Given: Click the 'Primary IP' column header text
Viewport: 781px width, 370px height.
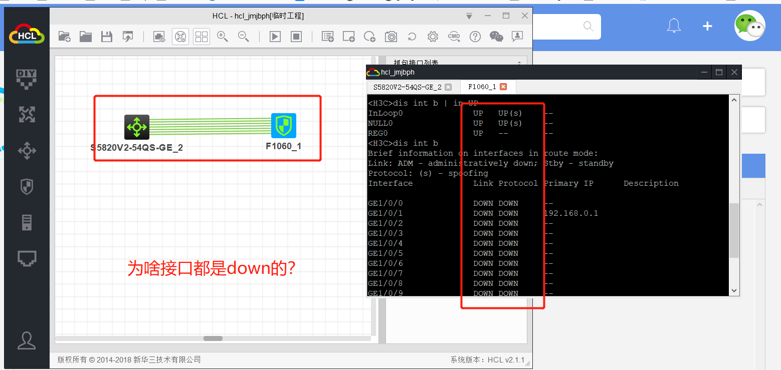Looking at the screenshot, I should pos(568,183).
